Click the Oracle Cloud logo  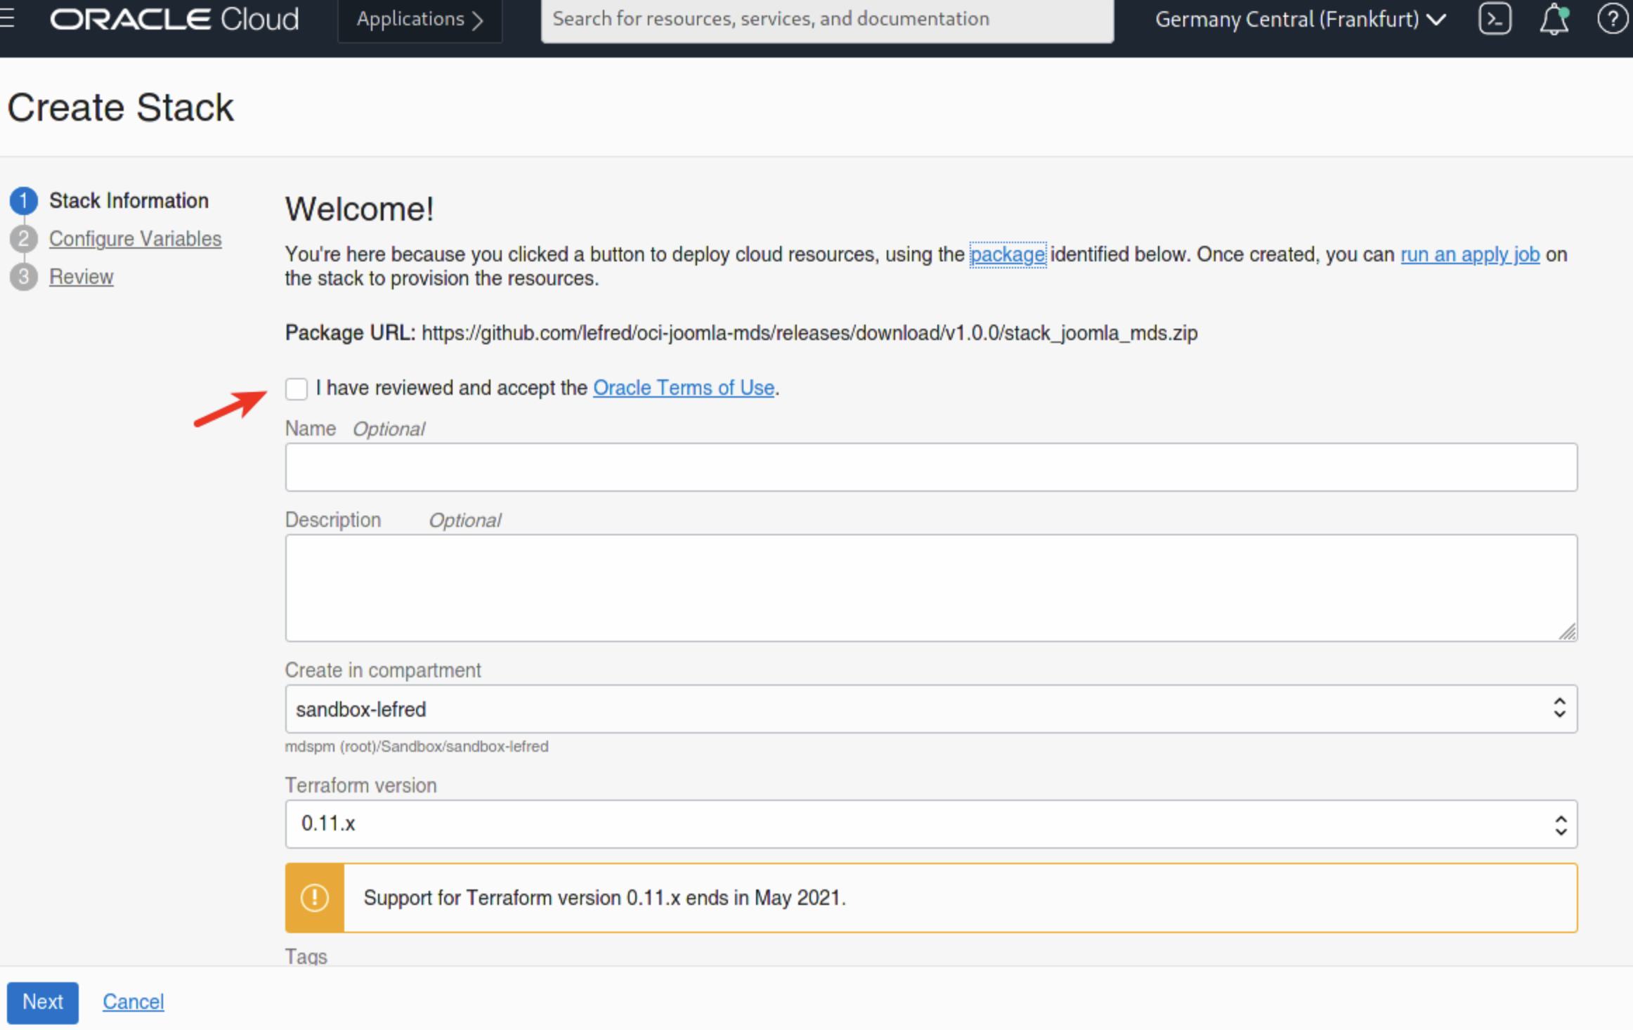[x=174, y=19]
